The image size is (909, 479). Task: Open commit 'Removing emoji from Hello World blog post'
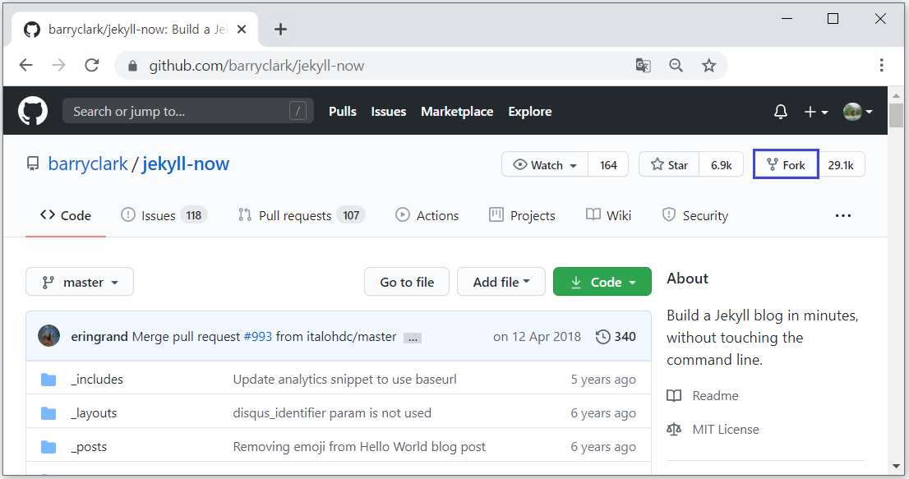359,447
